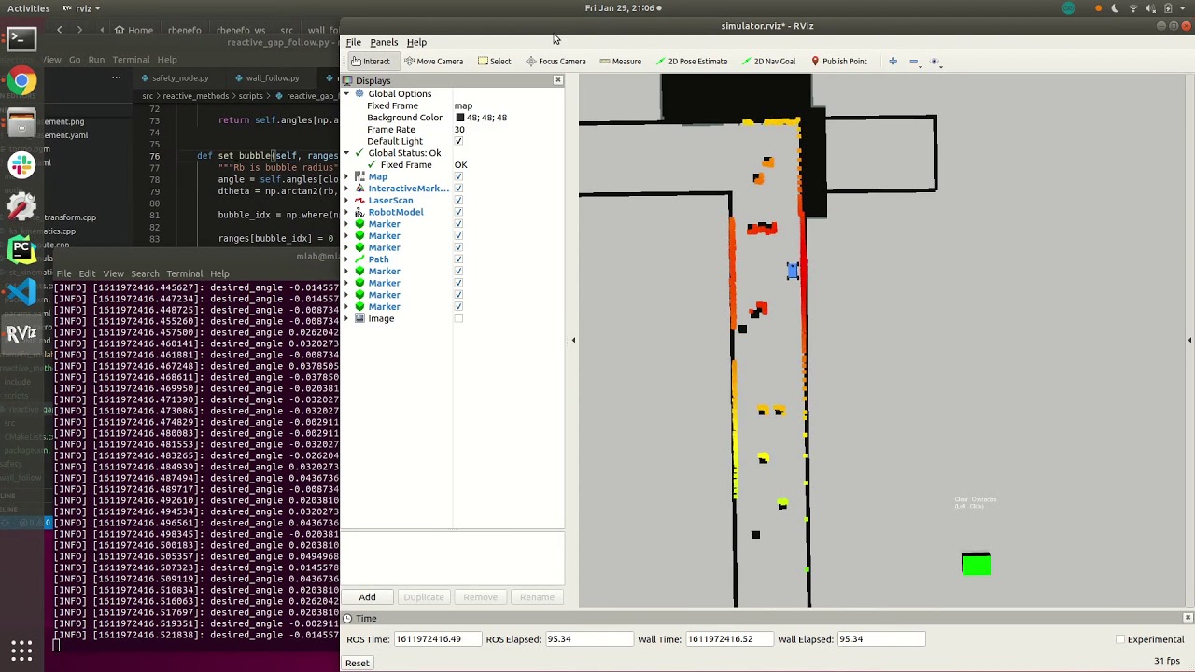Open the Search menu in the terminal window
Screen dimensions: 1195x672
pyautogui.click(x=145, y=273)
